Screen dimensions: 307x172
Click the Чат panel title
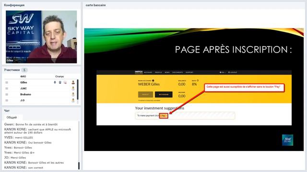coord(7,111)
